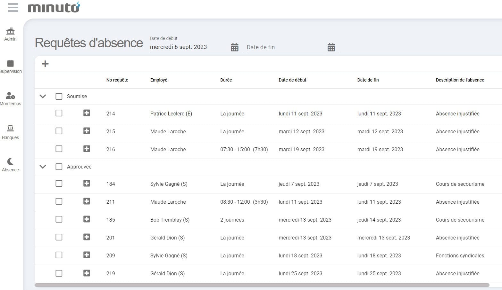Open the Admin section in sidebar

tap(11, 35)
